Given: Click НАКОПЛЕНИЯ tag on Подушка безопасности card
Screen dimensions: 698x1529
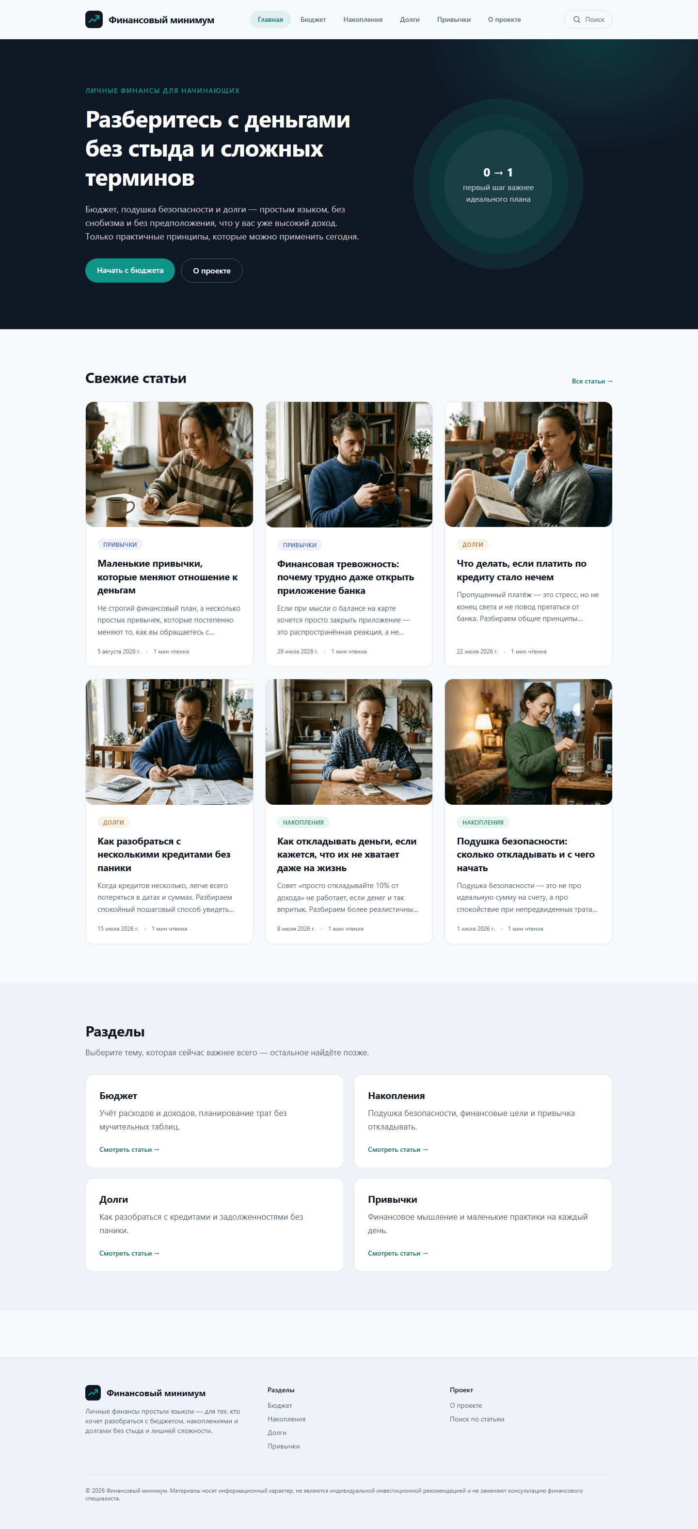Looking at the screenshot, I should [483, 822].
